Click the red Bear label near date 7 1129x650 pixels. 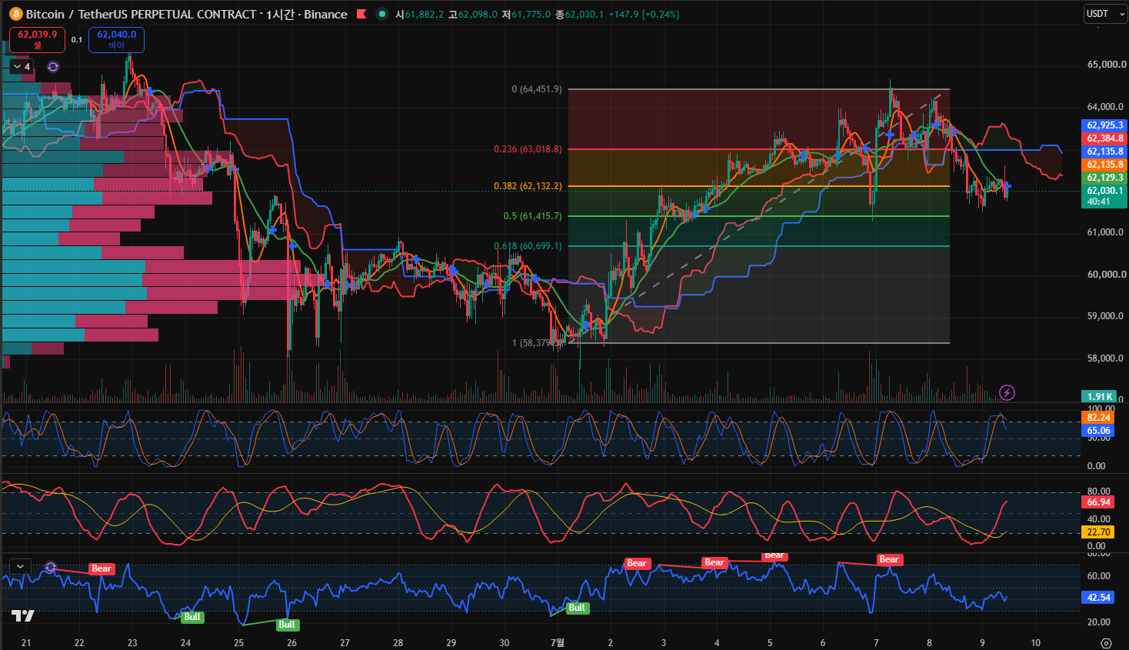tap(889, 559)
